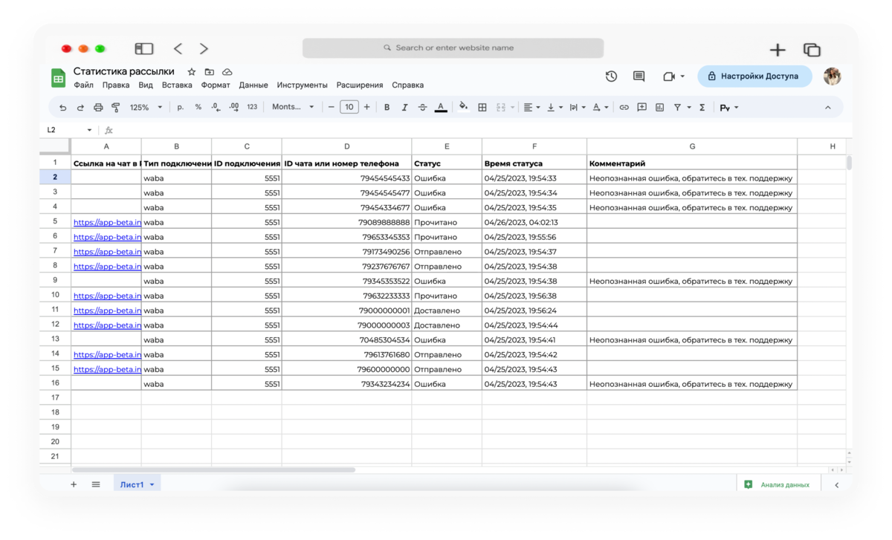The width and height of the screenshot is (892, 540).
Task: Select the paint format roller
Action: (116, 108)
